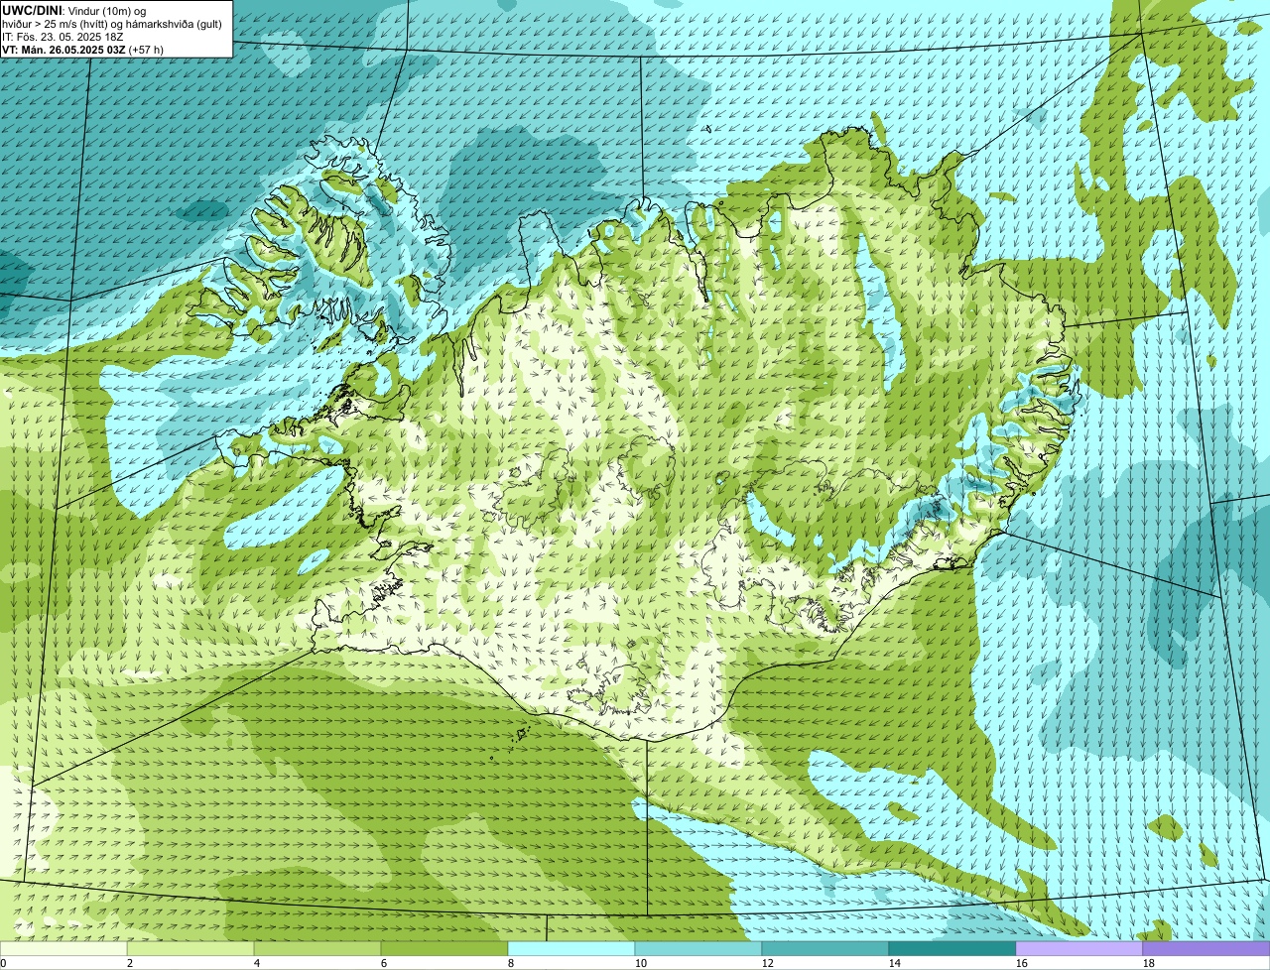Click the legend label "14"

(895, 963)
